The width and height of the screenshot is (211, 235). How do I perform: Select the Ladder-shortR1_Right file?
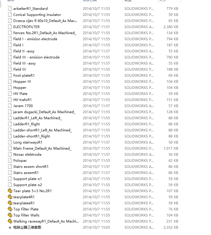pos(32,136)
